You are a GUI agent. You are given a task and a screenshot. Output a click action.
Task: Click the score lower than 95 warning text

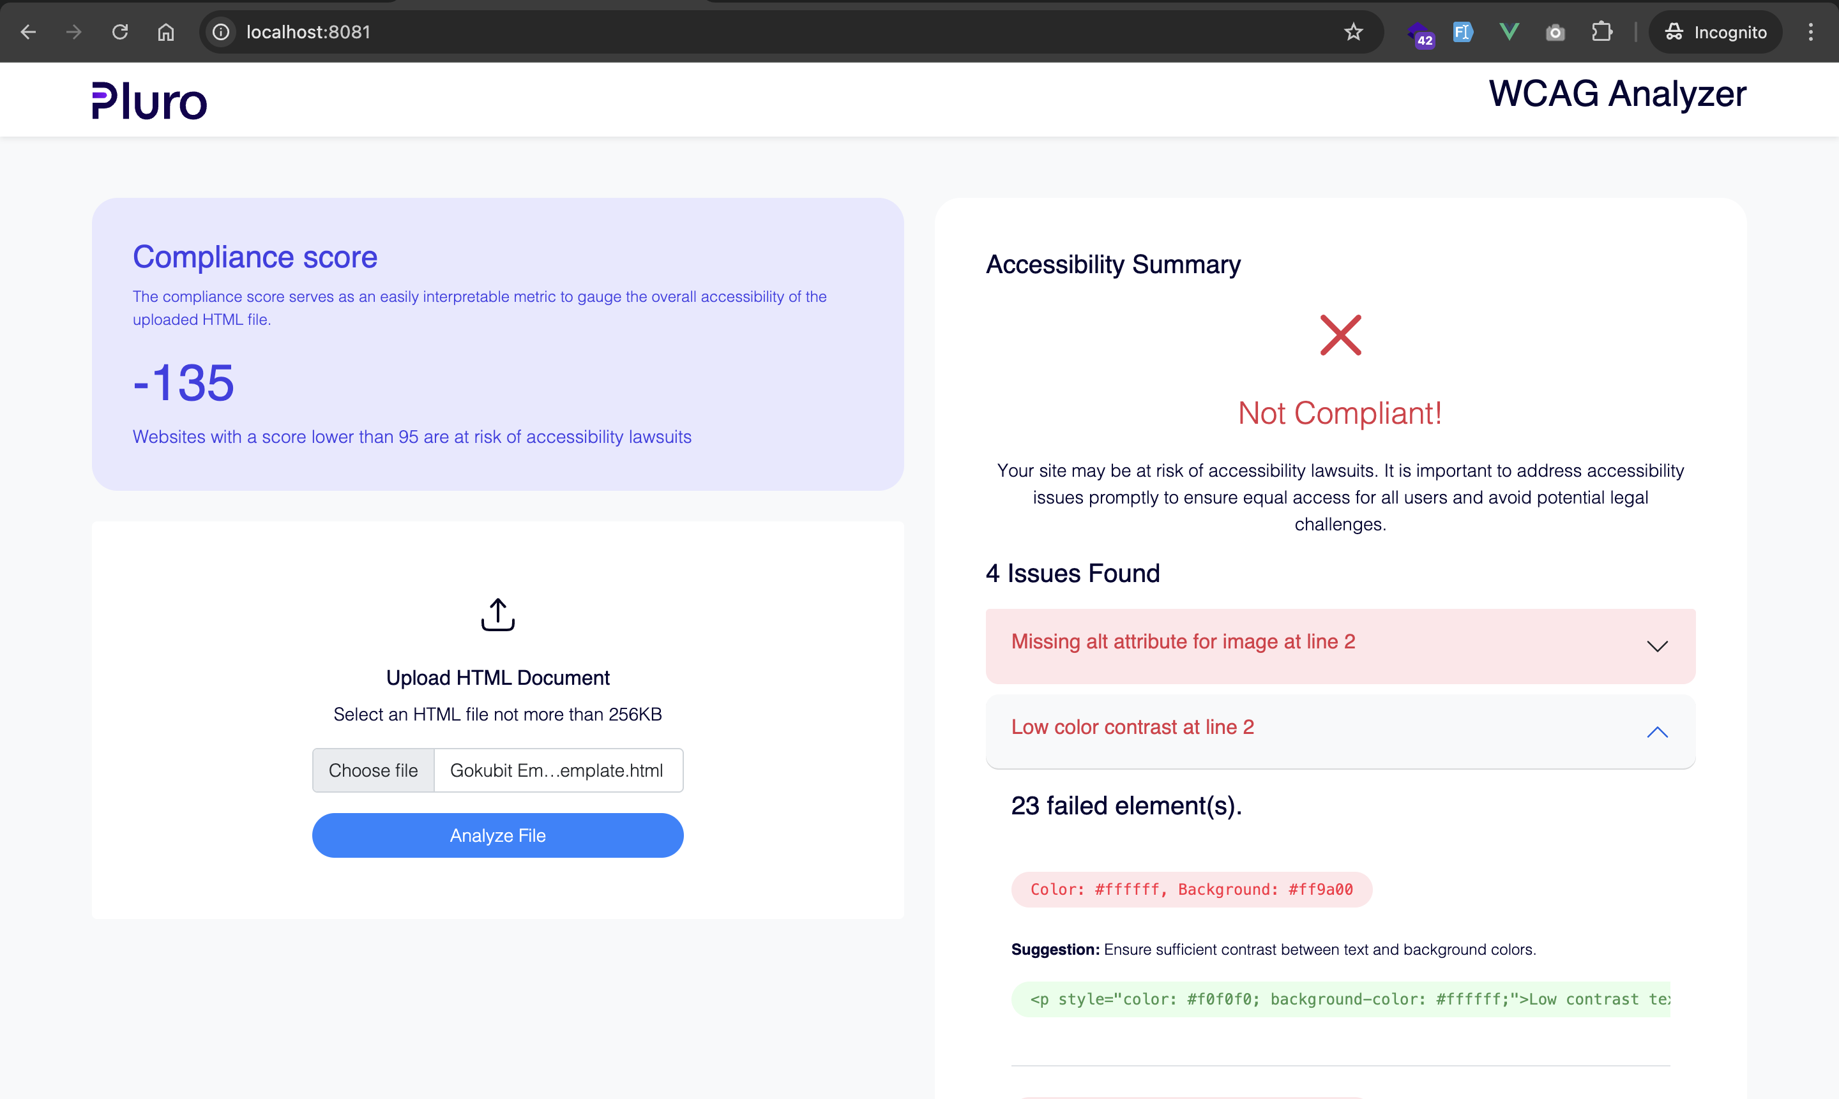tap(411, 437)
